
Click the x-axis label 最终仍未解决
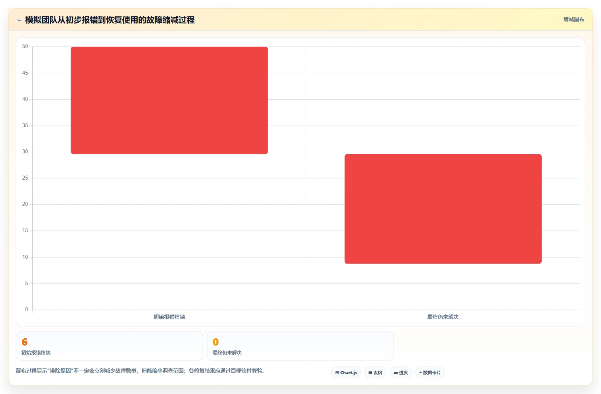443,317
